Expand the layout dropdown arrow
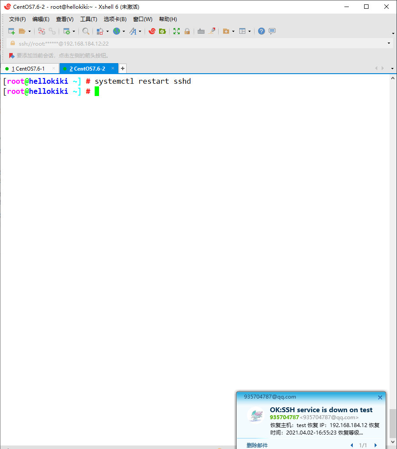 (250, 32)
